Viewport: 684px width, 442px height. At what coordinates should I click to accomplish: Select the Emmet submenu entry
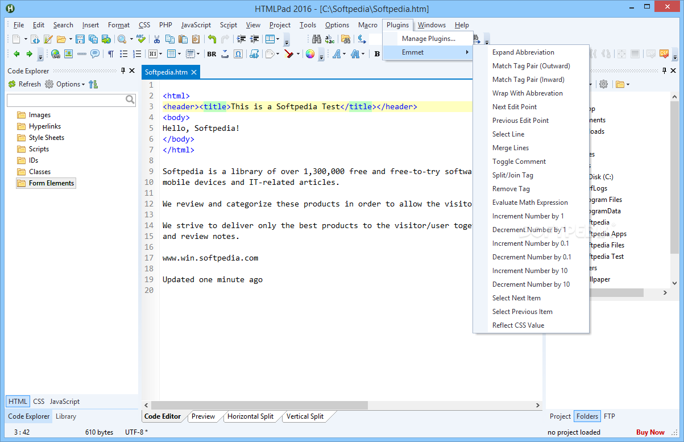pyautogui.click(x=428, y=52)
